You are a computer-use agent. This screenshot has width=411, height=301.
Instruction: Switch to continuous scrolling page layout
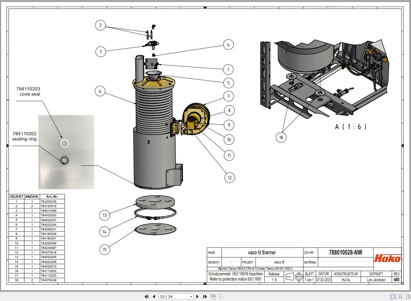pos(401,296)
